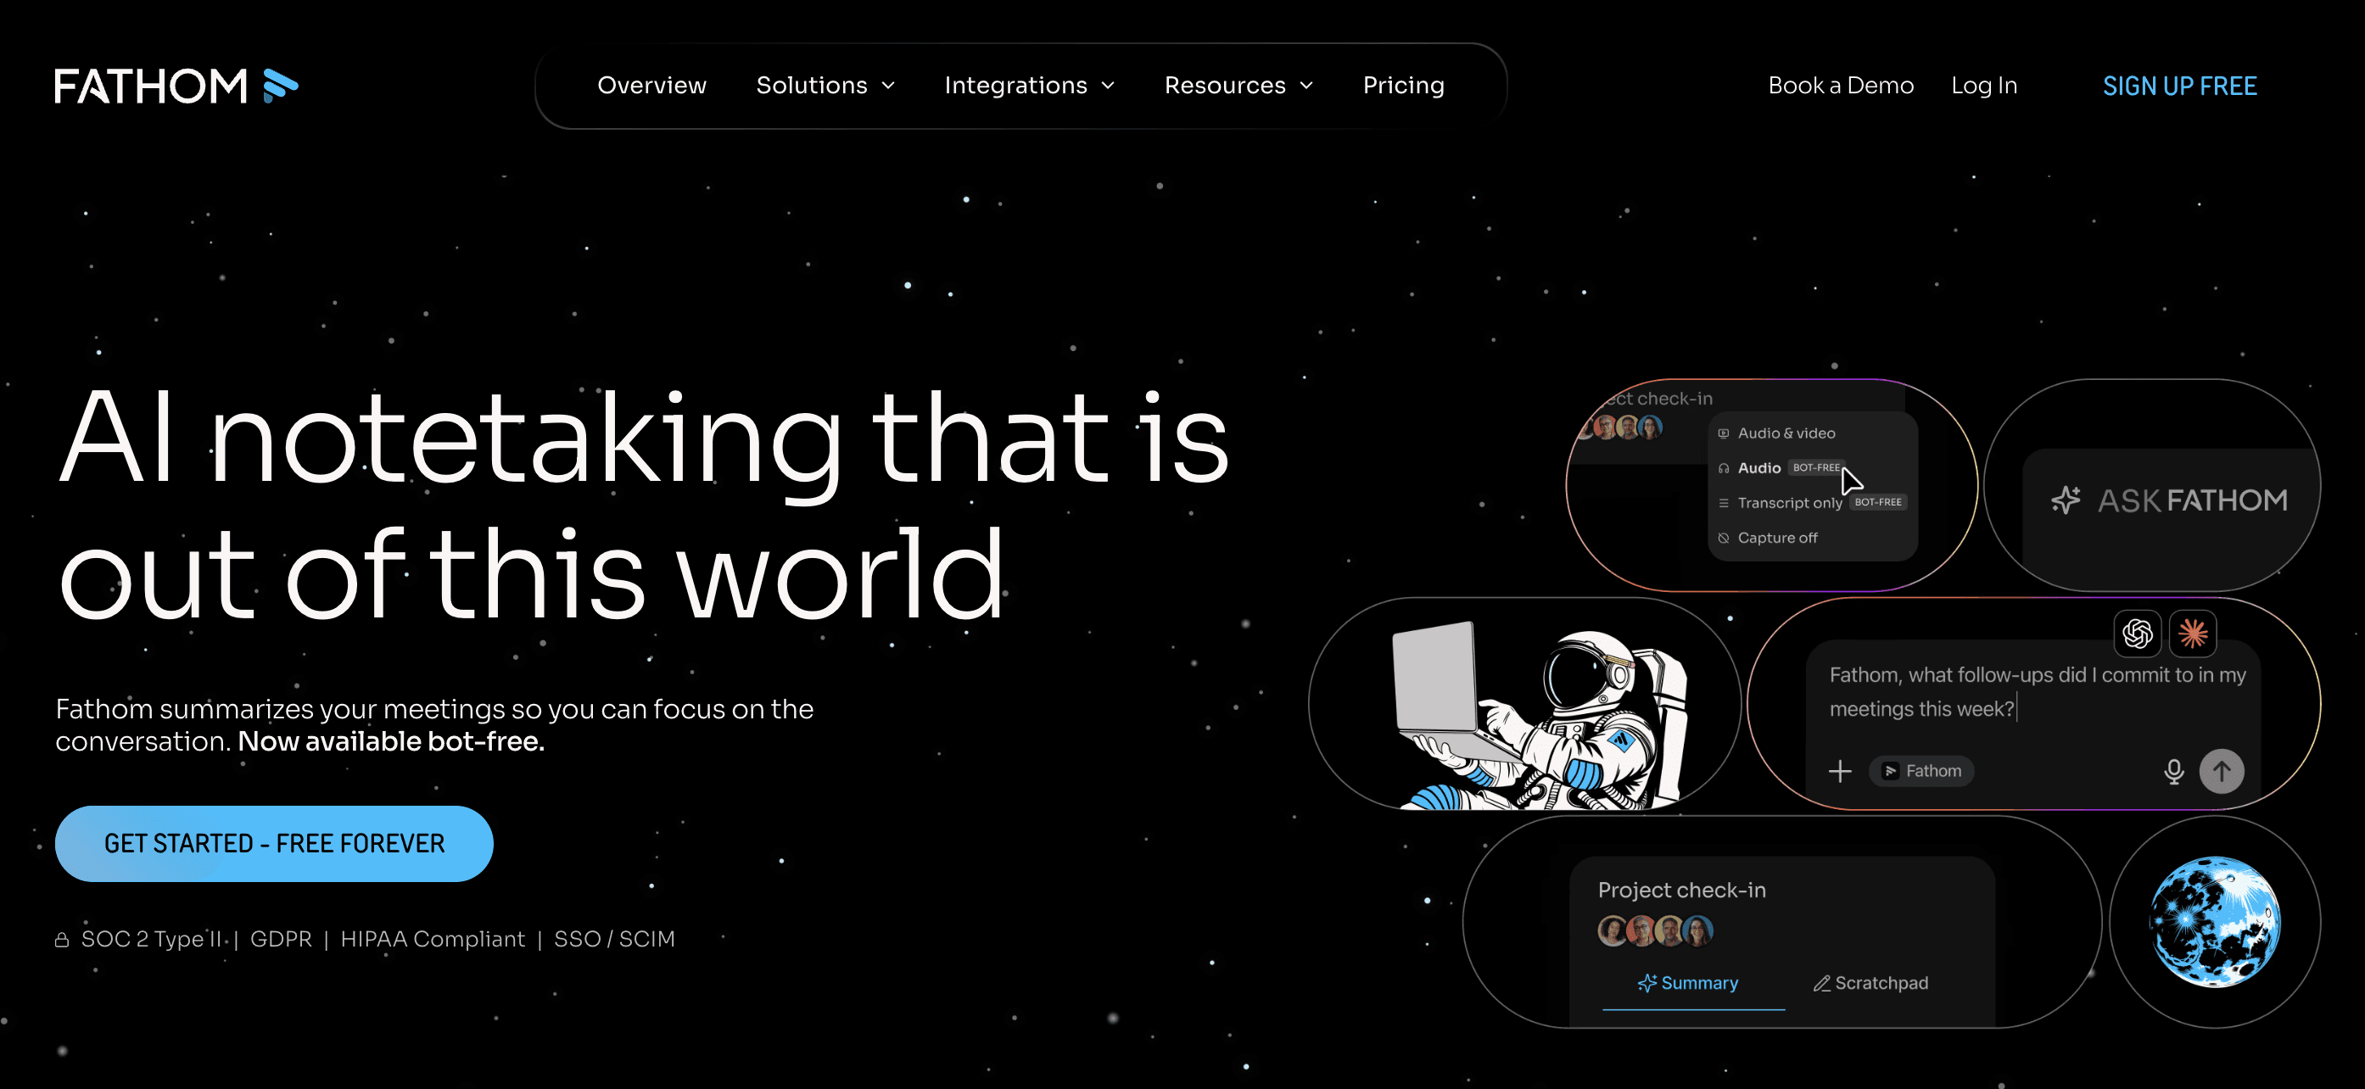Click the lock icon before SOC 2 Type II
Screen dimensions: 2365x1089
coord(62,940)
